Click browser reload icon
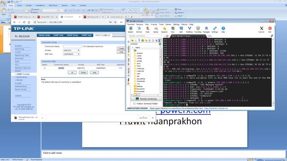This screenshot has height=161, width=287. 24,22
